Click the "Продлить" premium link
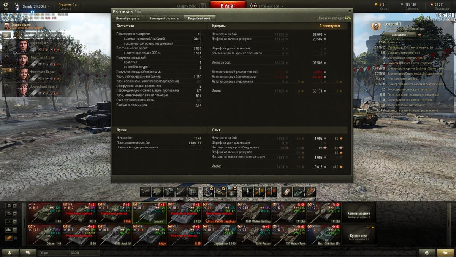This screenshot has width=456, height=257. tap(65, 9)
